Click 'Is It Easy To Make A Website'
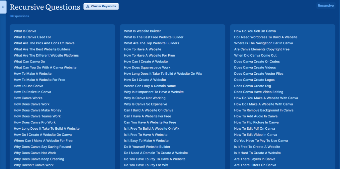Screen dimensions: 340x169 pos(146,141)
